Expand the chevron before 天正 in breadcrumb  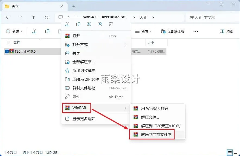coord(134,17)
